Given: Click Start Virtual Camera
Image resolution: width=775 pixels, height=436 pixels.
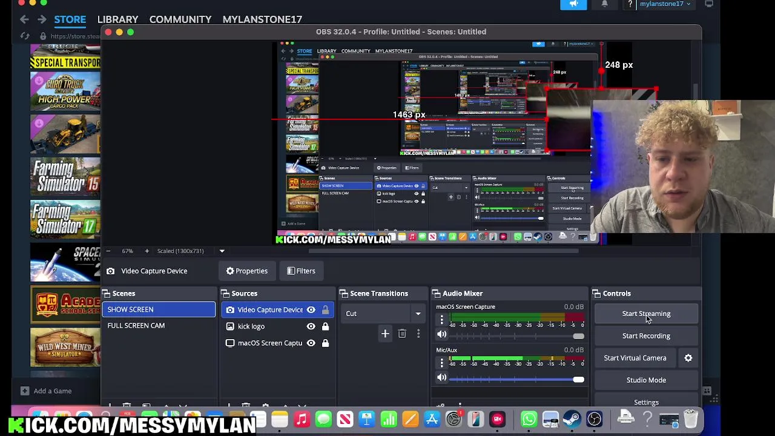Looking at the screenshot, I should [635, 358].
